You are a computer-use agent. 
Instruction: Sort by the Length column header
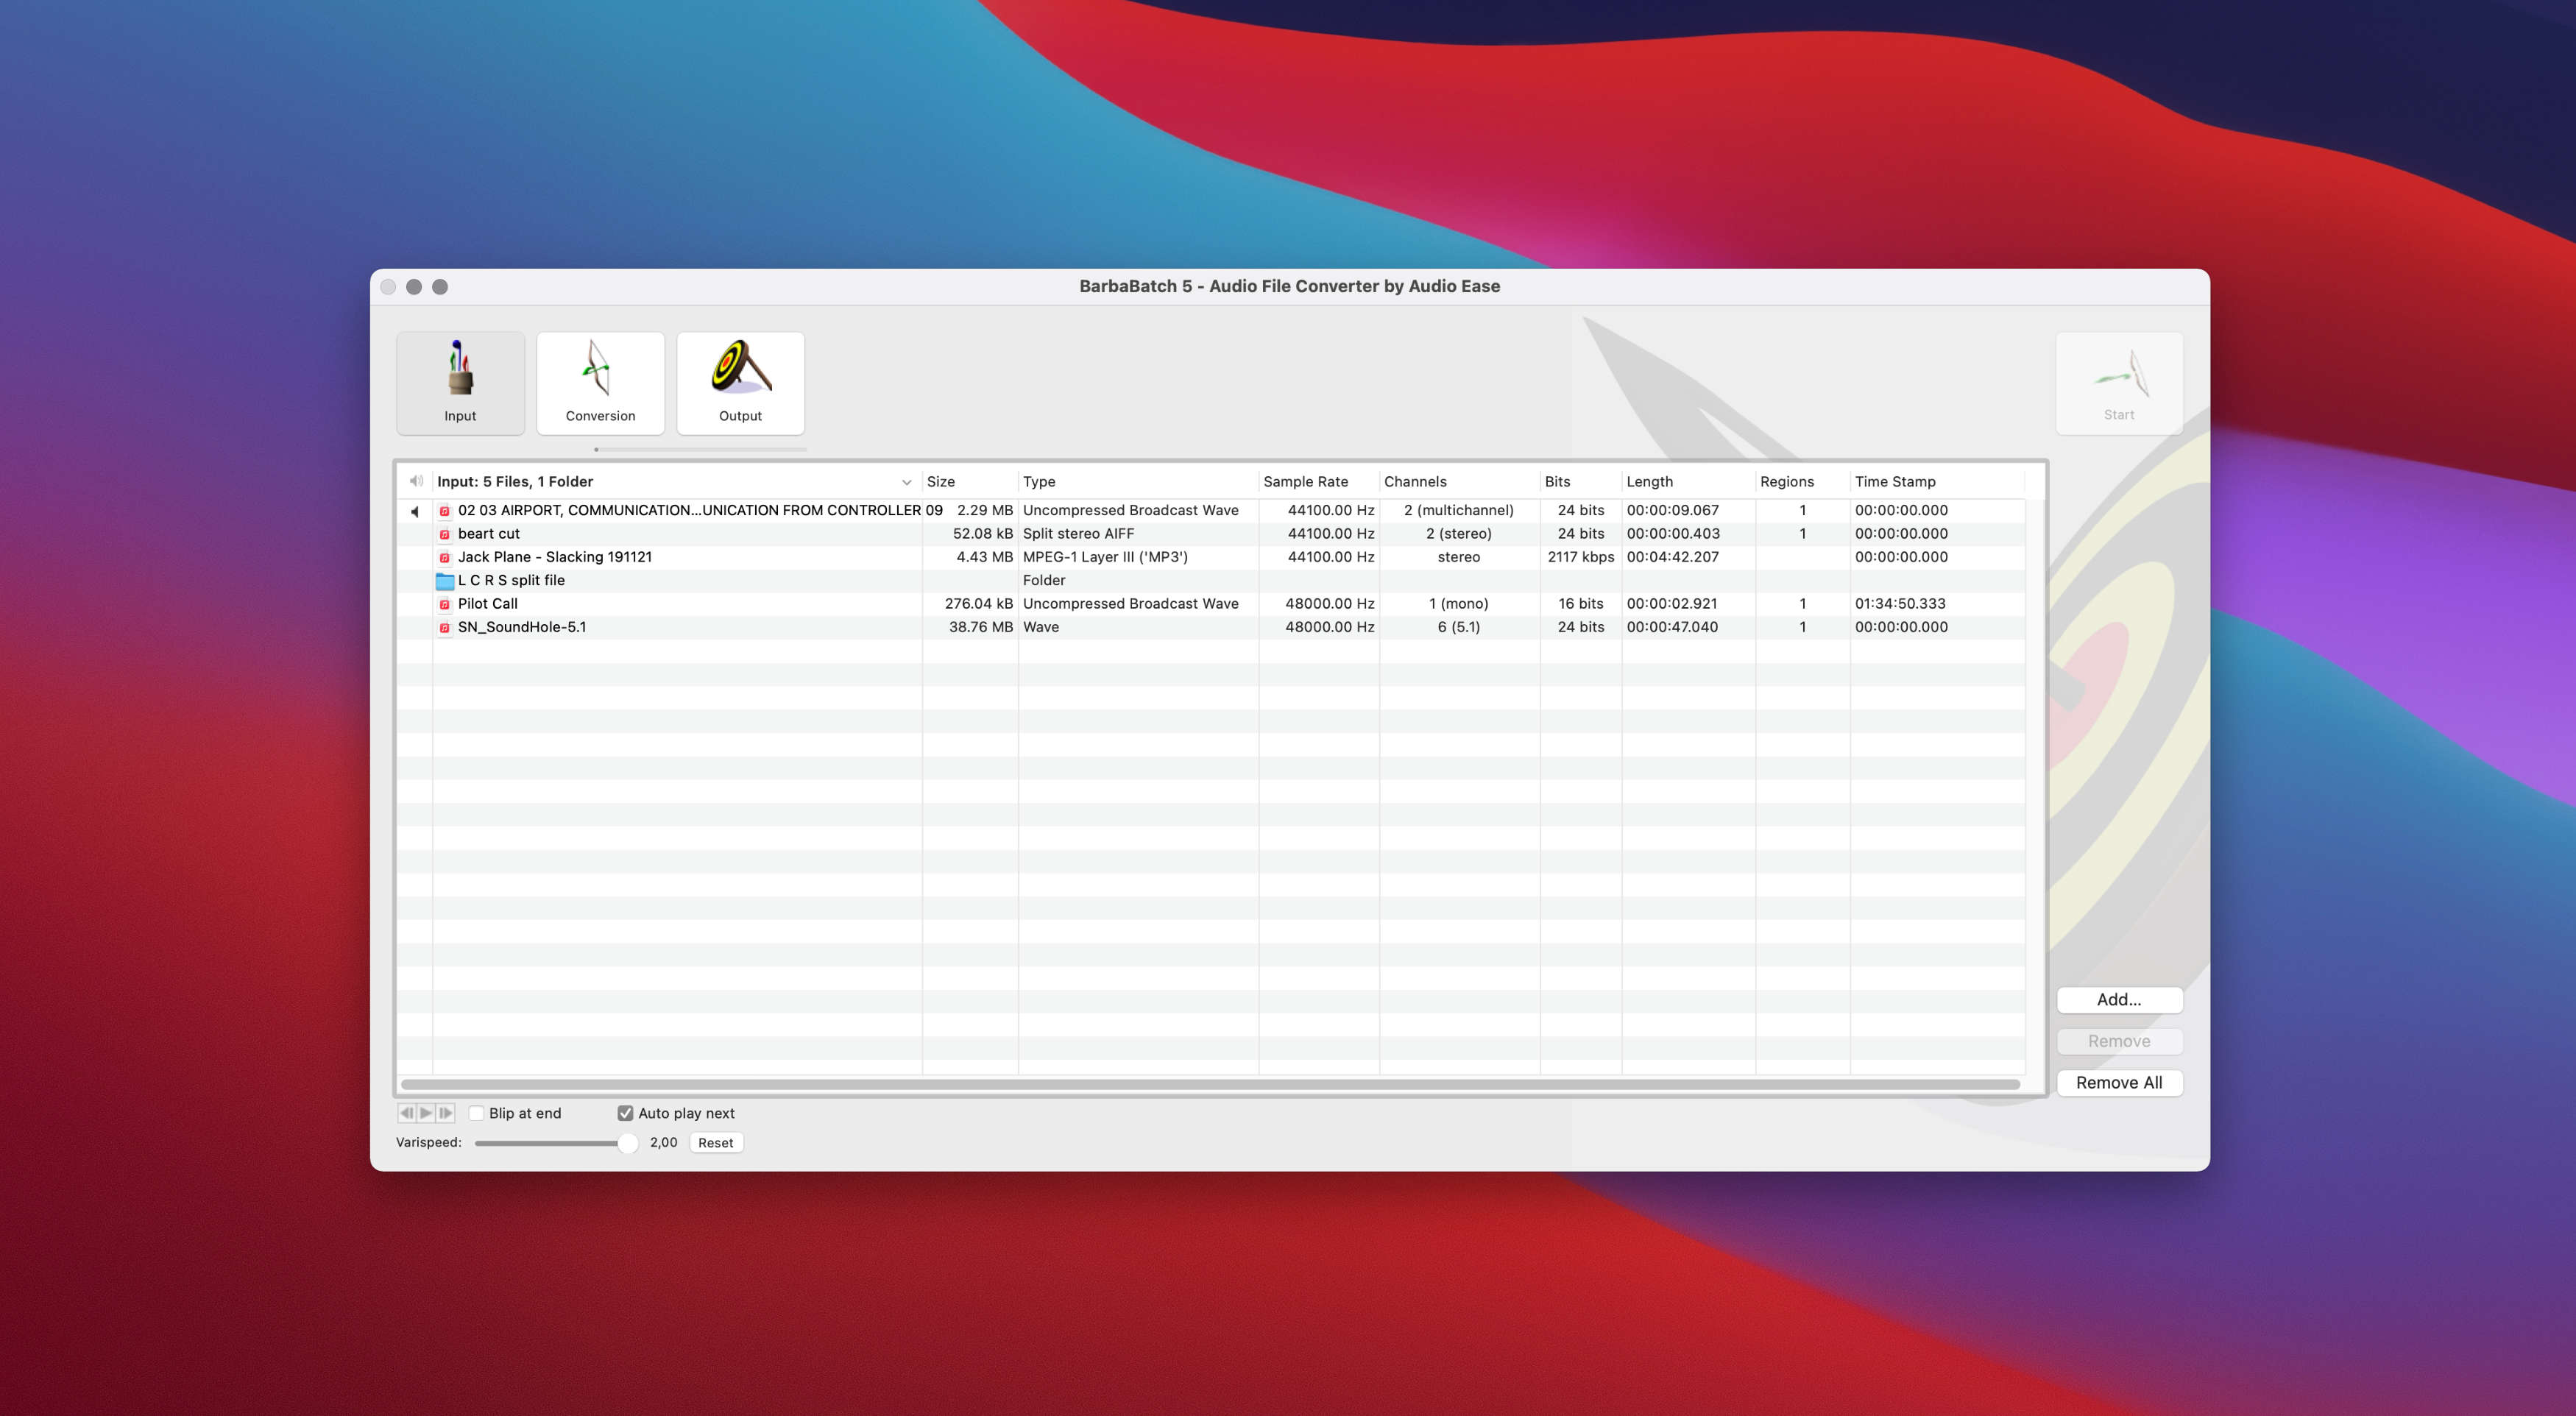coord(1688,481)
